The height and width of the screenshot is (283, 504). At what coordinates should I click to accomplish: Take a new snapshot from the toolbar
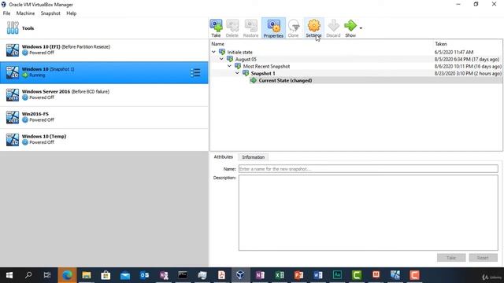216,28
